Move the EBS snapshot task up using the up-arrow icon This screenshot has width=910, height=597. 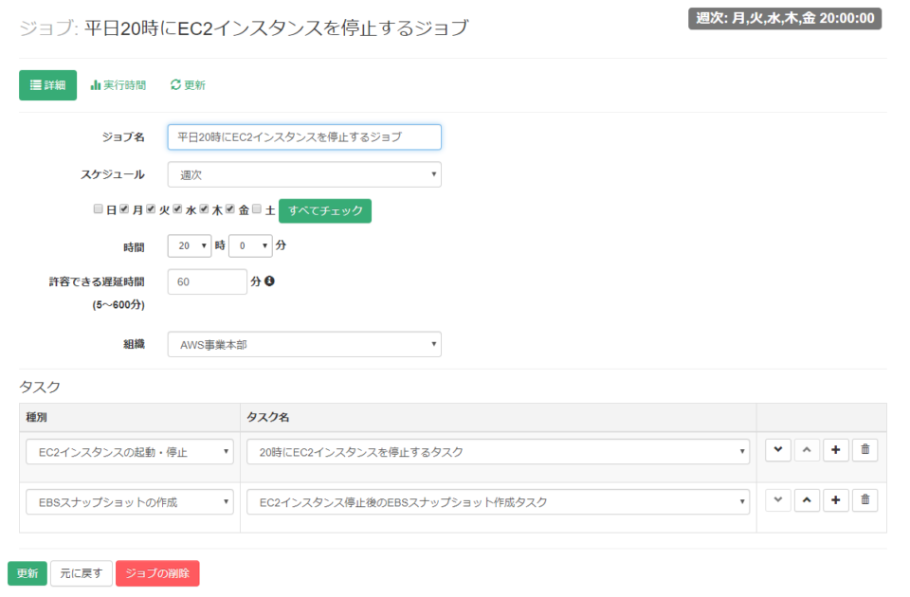807,500
